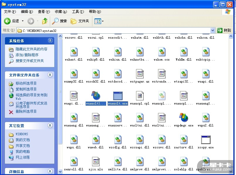
Task: Click the Go (转到) button
Action: pyautogui.click(x=224, y=30)
